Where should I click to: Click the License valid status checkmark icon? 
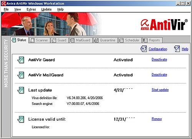tap(21, 119)
